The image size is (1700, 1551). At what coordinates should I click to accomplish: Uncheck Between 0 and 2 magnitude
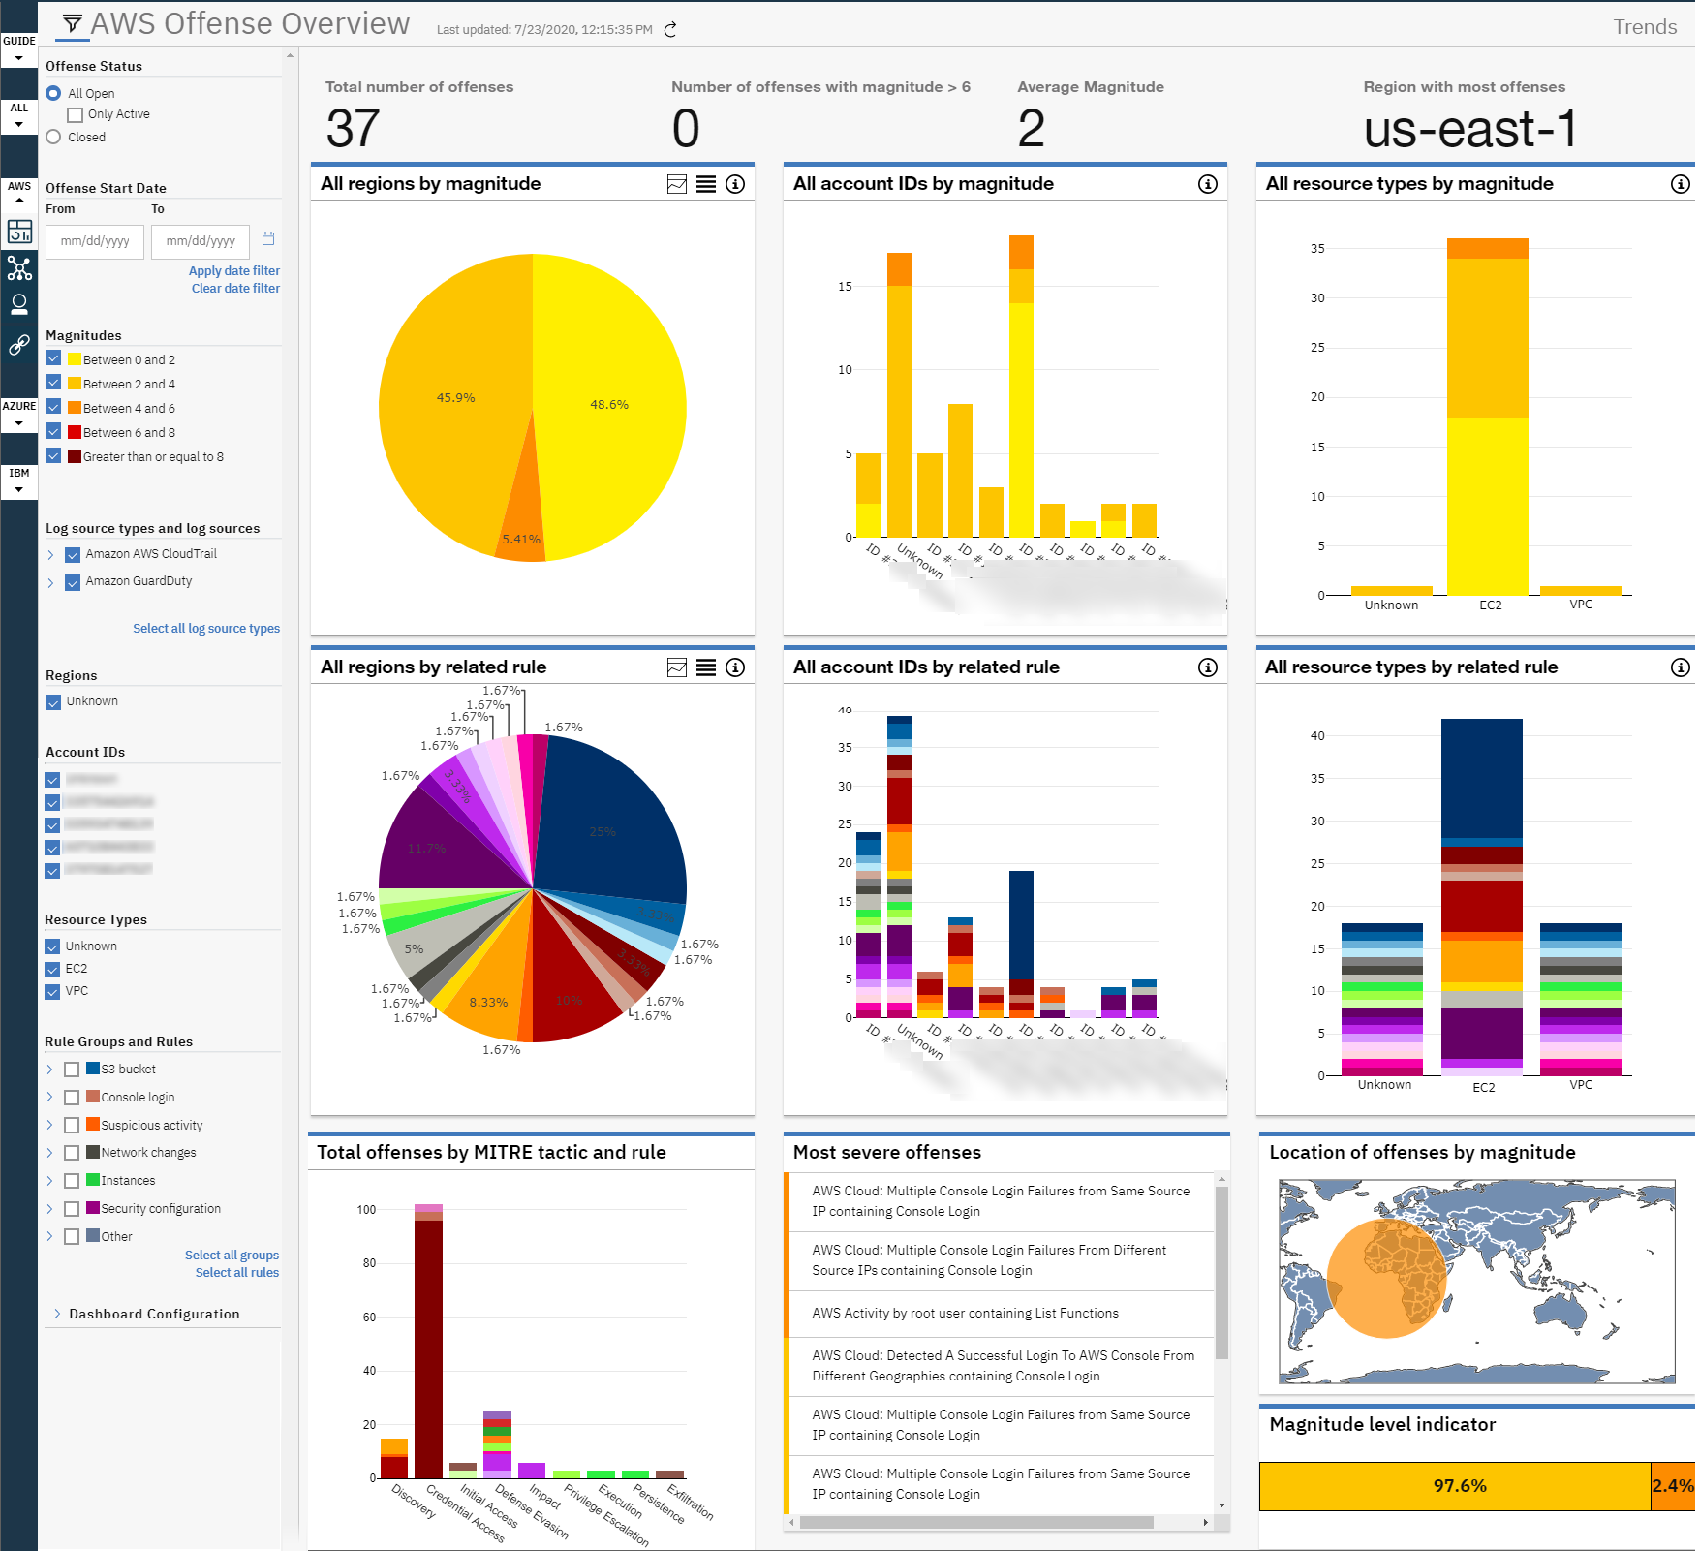(x=53, y=358)
